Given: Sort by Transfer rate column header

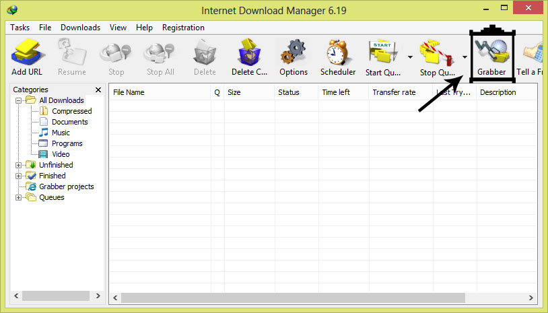Looking at the screenshot, I should tap(401, 92).
